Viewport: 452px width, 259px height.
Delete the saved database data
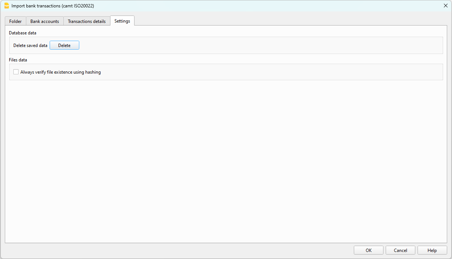(64, 45)
